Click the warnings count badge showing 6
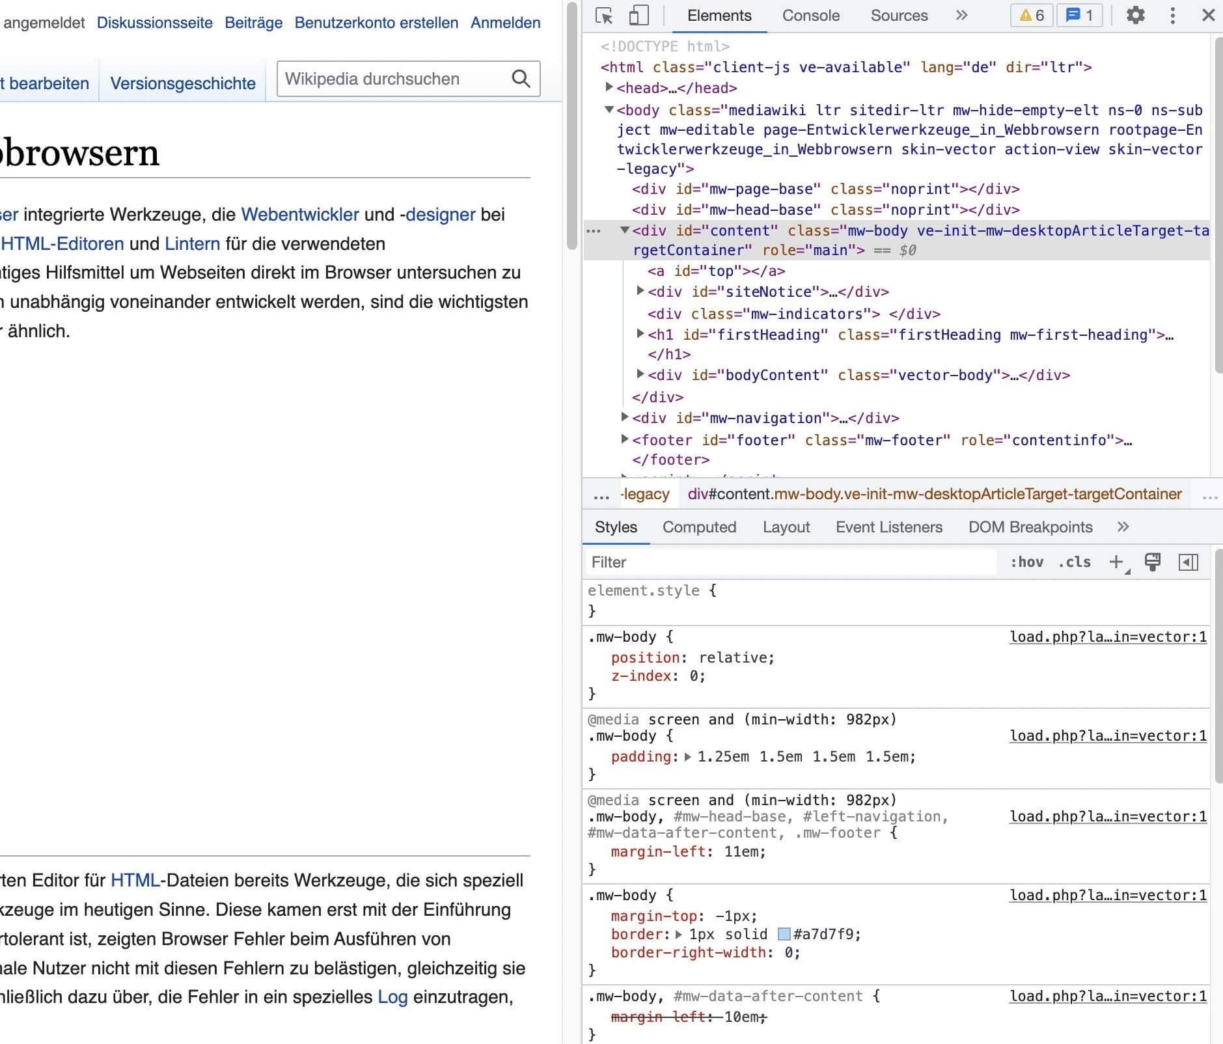This screenshot has height=1044, width=1223. [x=1032, y=16]
